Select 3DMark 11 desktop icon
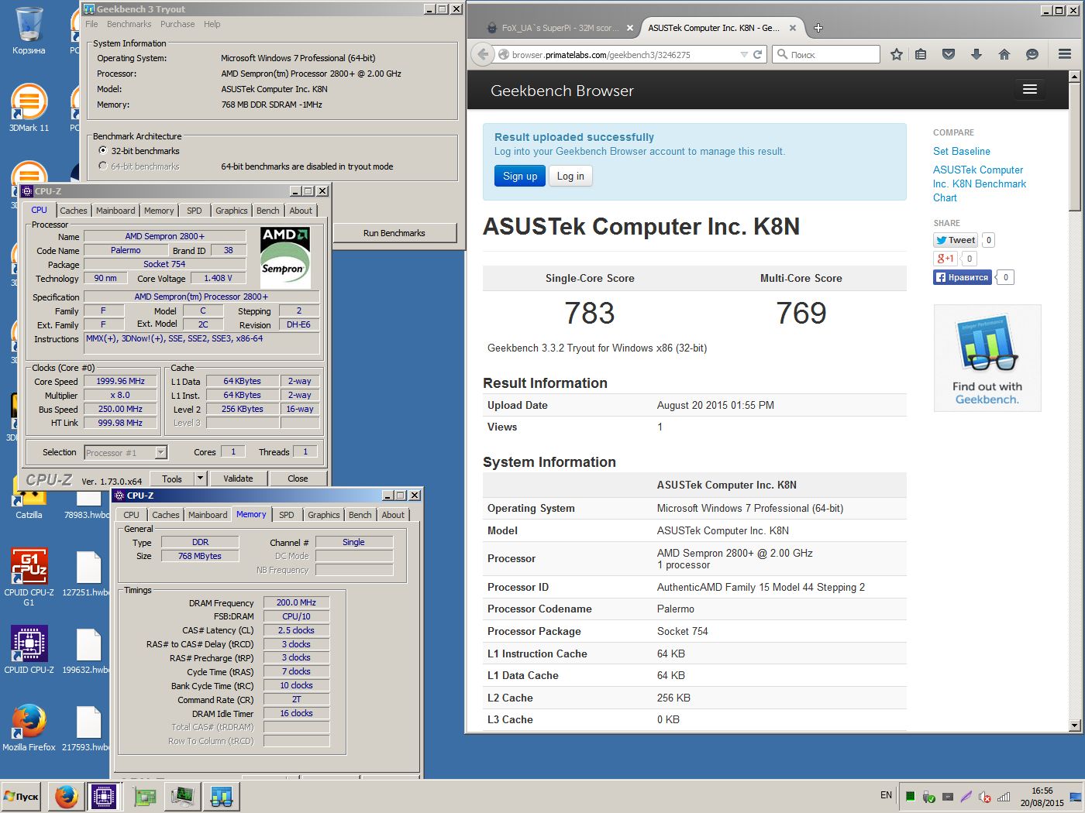 tap(29, 108)
